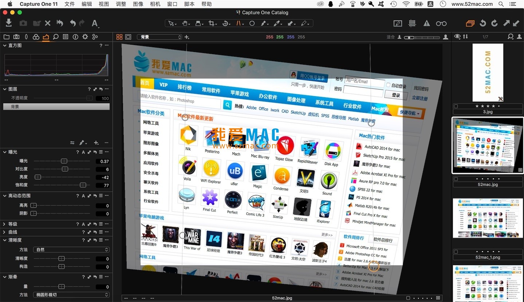Open the Metadata info tool tab
This screenshot has height=302, width=524.
point(75,37)
